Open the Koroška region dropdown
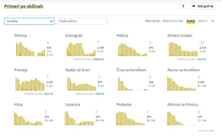222x137 pixels. pos(29,21)
